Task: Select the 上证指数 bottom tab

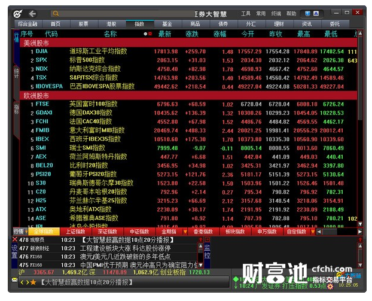Action: pyautogui.click(x=75, y=232)
